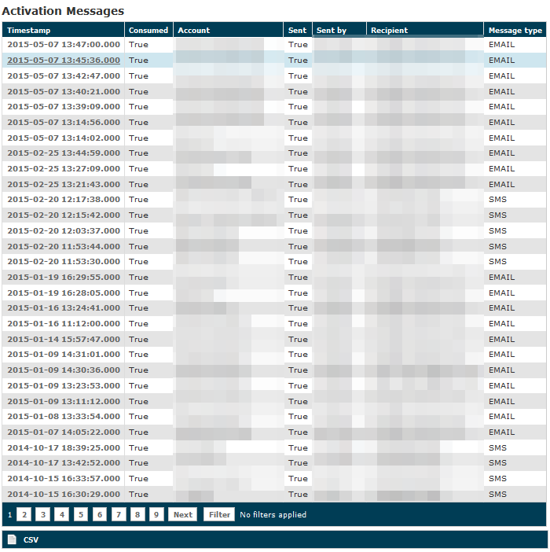Image resolution: width=550 pixels, height=552 pixels.
Task: Jump to page 2
Action: pyautogui.click(x=24, y=515)
